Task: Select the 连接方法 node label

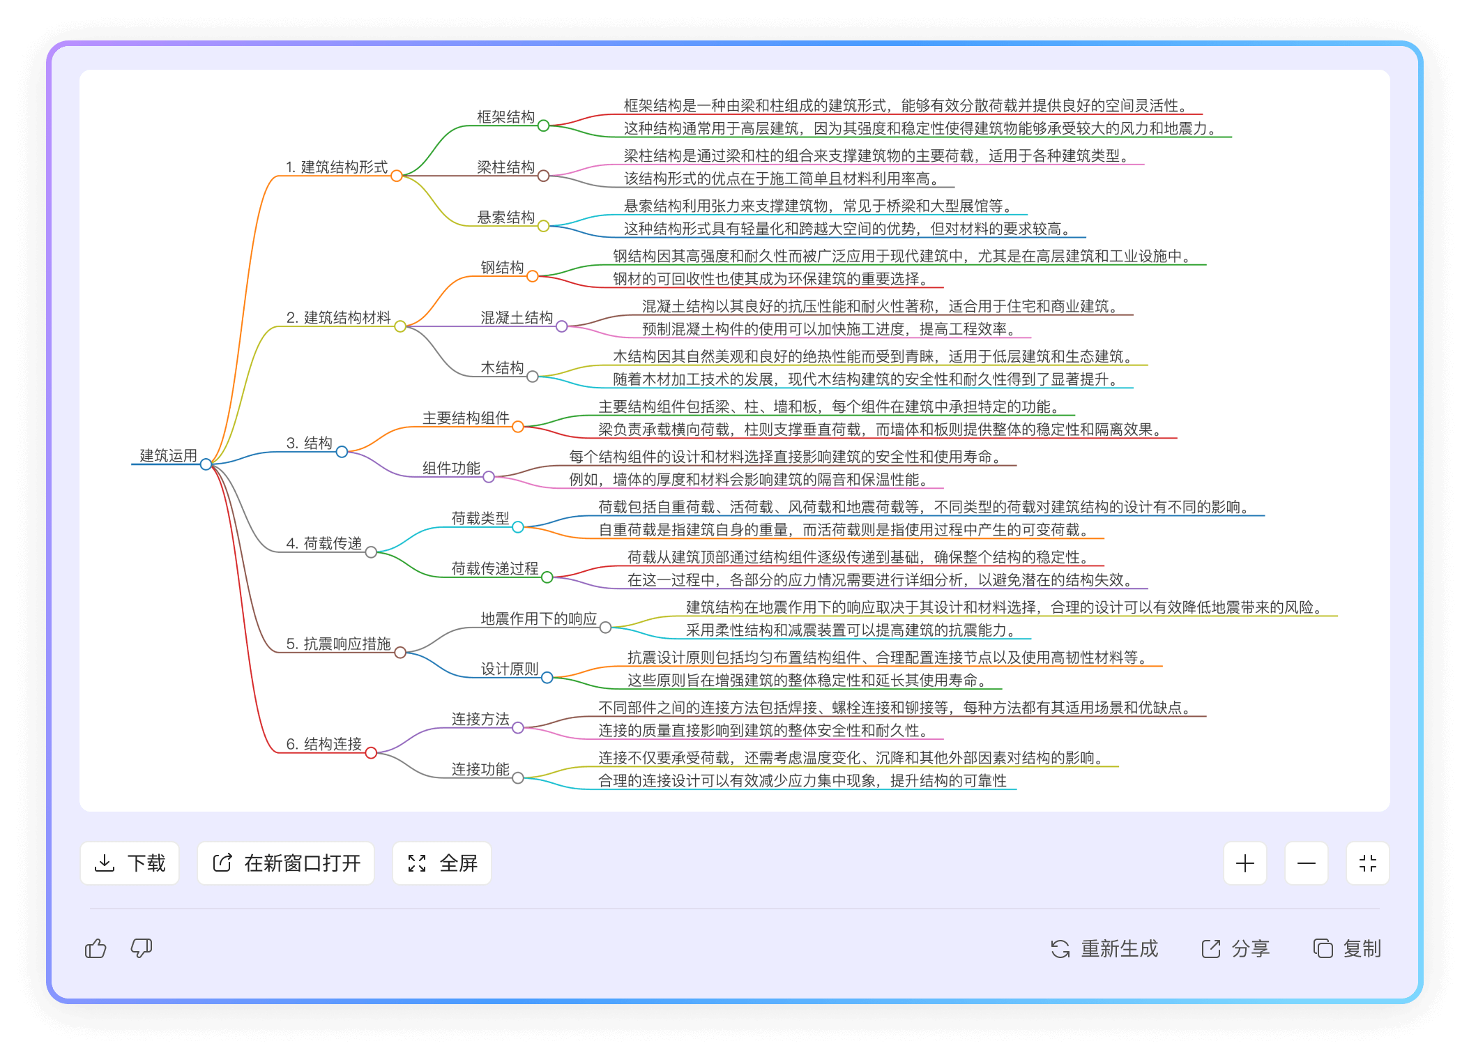Action: (480, 719)
